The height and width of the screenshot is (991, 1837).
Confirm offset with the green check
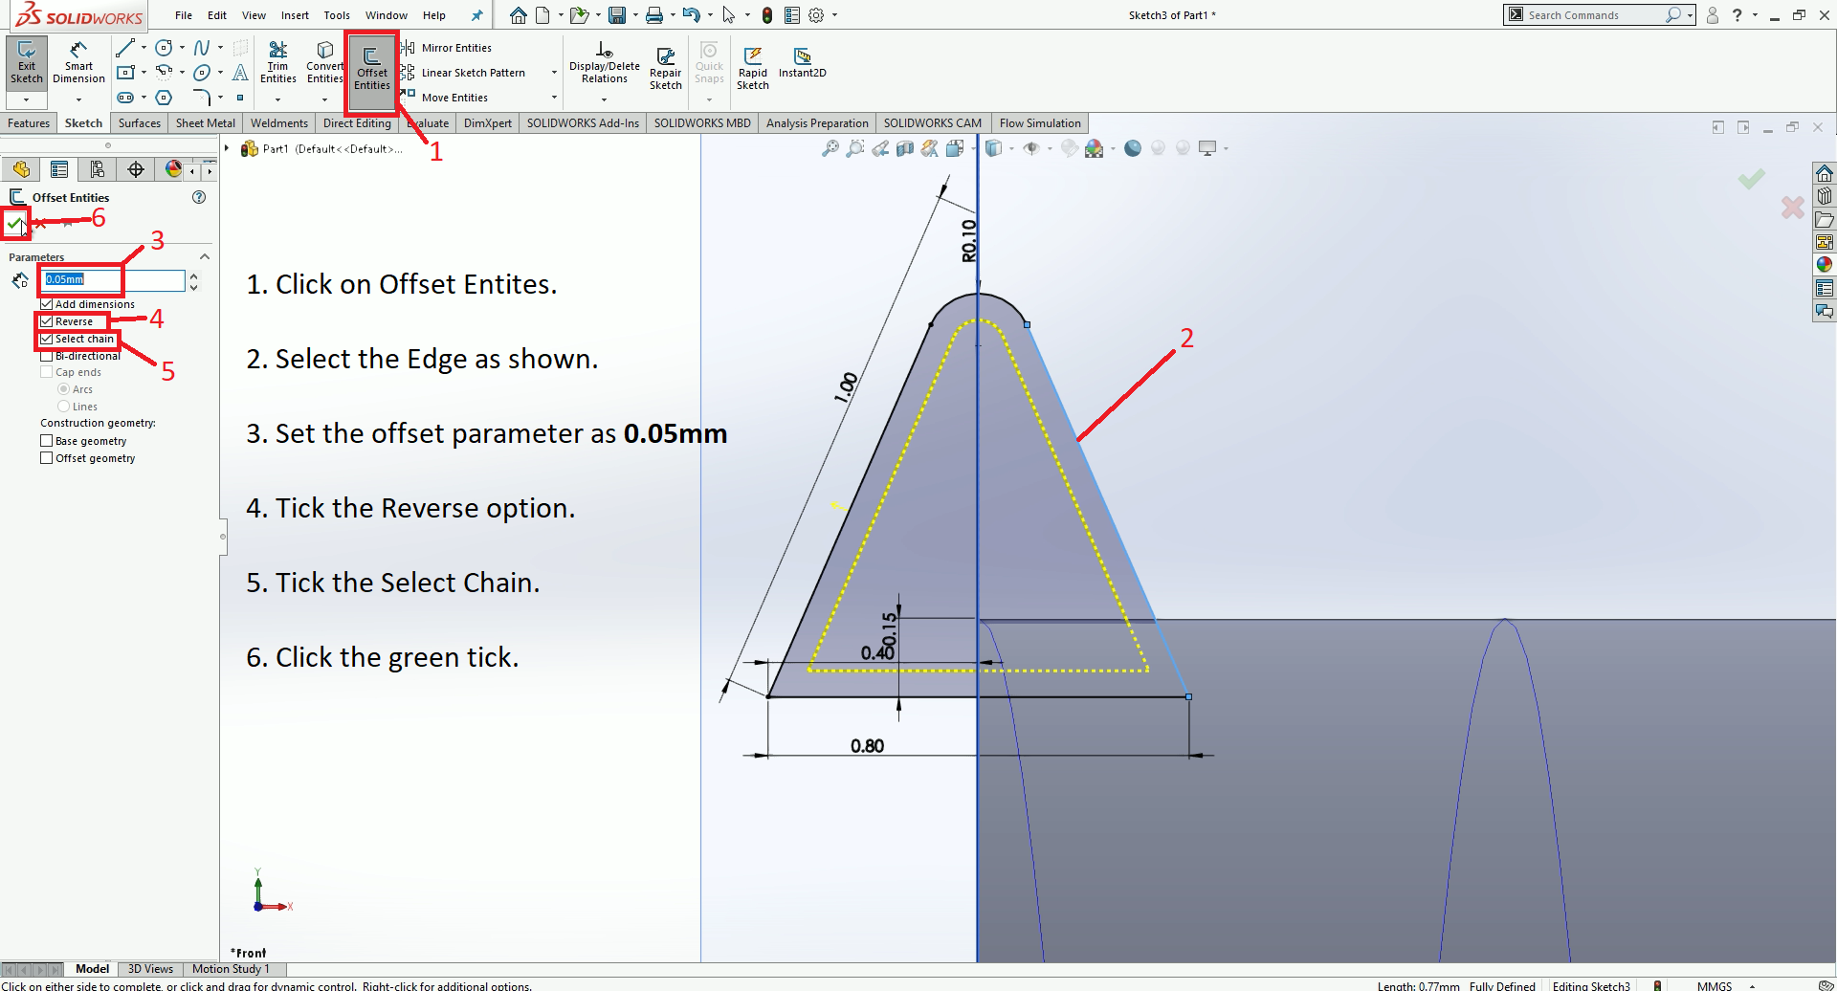coord(14,224)
